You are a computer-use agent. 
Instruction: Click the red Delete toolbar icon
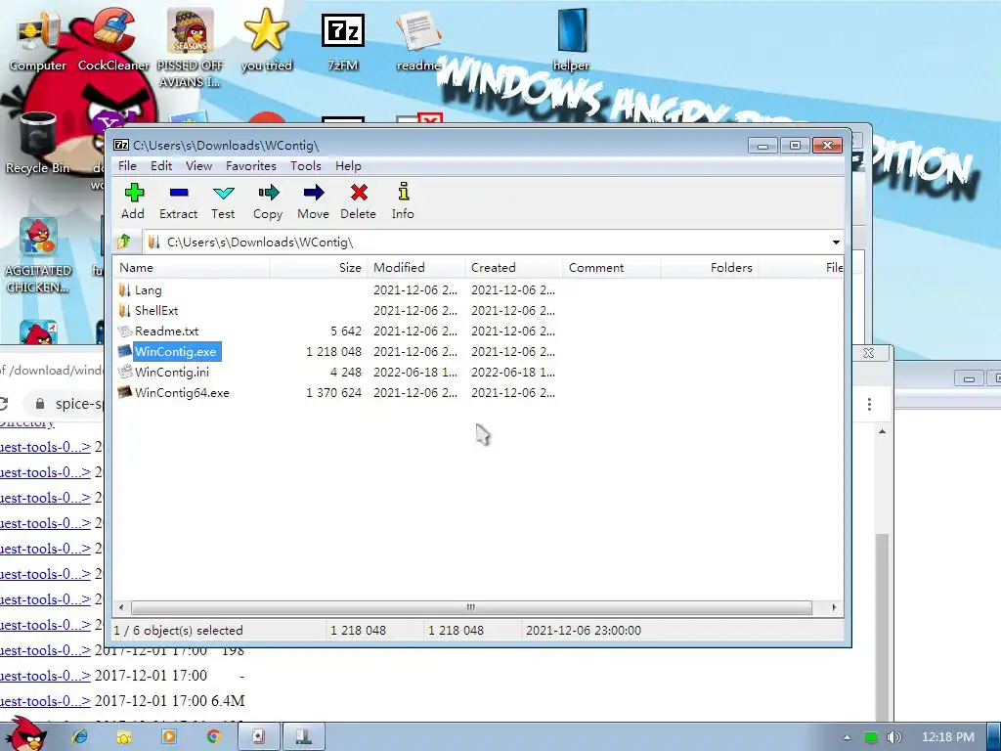point(359,193)
